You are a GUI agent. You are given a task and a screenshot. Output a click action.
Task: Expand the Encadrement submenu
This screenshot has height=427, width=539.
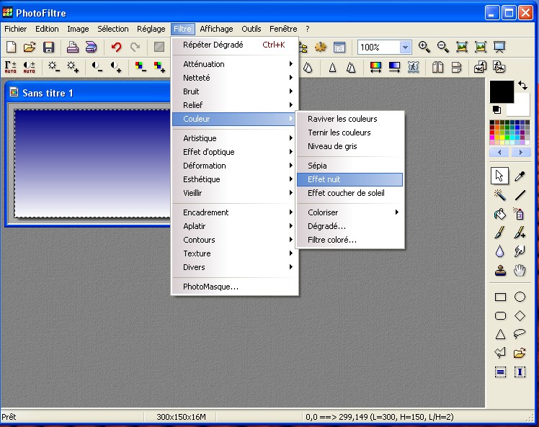(235, 212)
